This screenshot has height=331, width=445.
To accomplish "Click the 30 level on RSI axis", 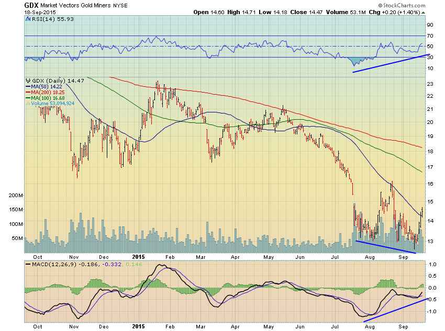I will point(430,57).
